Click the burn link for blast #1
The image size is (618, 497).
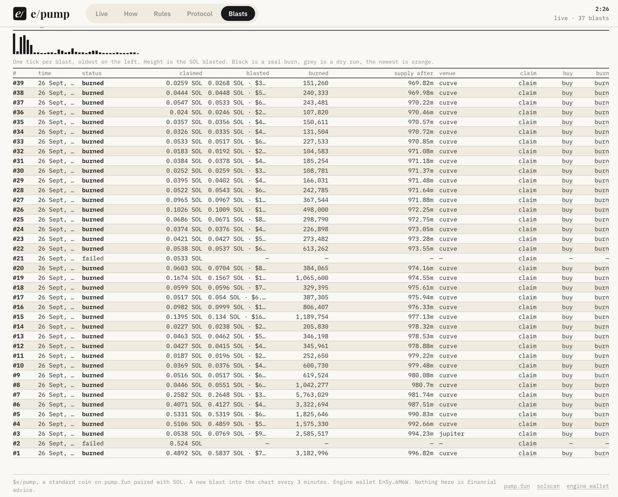click(602, 453)
